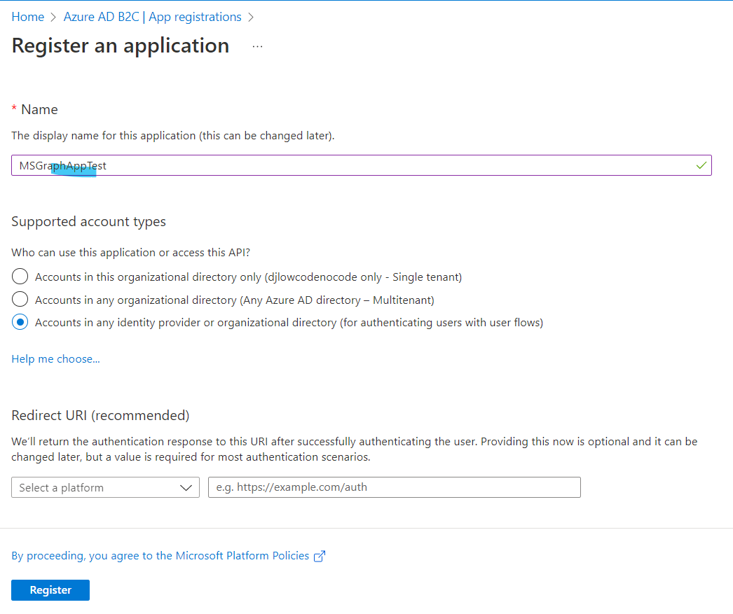Click the Register an application heading
This screenshot has width=733, height=614.
(x=121, y=46)
